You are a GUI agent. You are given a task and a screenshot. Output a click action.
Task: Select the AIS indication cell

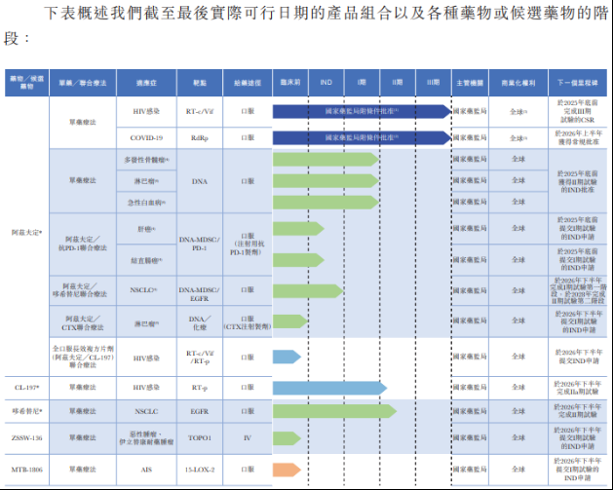146,470
